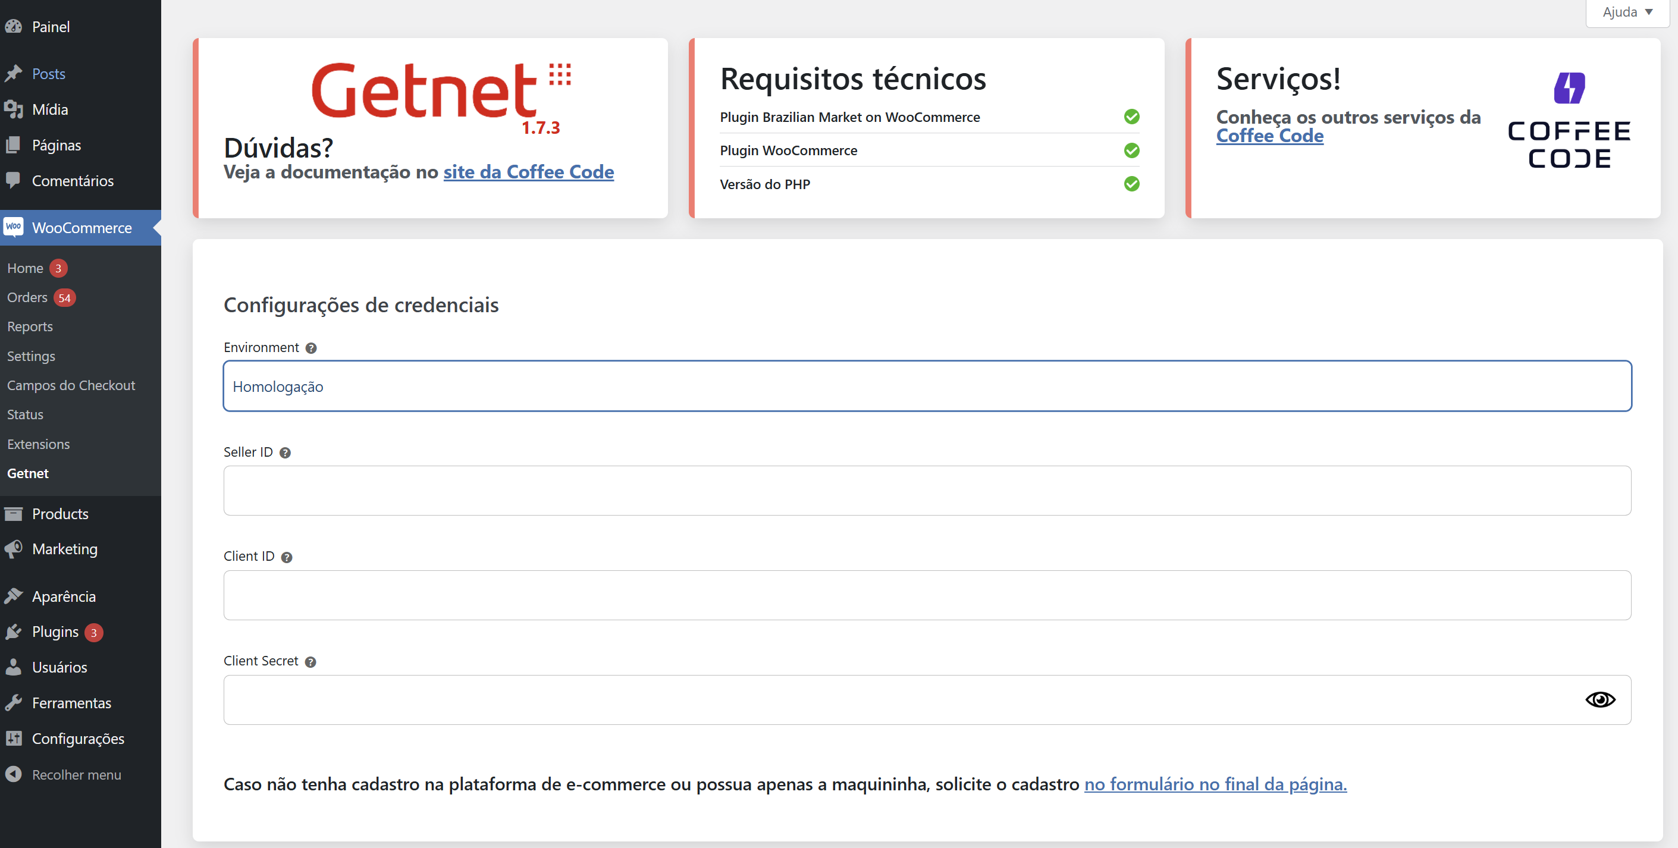Click the Posts pushpin icon
The width and height of the screenshot is (1678, 848).
(14, 74)
